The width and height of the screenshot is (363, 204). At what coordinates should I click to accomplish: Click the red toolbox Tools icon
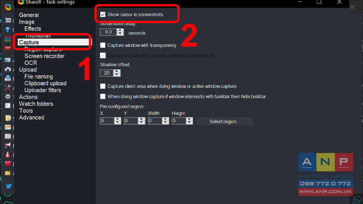(8, 48)
